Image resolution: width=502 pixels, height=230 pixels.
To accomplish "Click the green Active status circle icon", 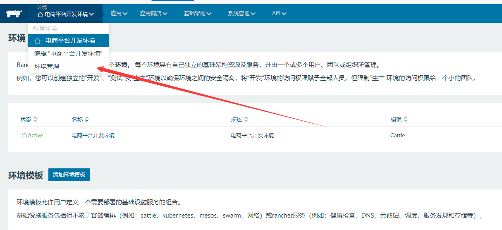I will click(24, 136).
